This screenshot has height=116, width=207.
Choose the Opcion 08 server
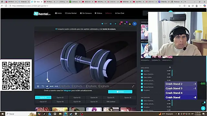click(x=60, y=102)
